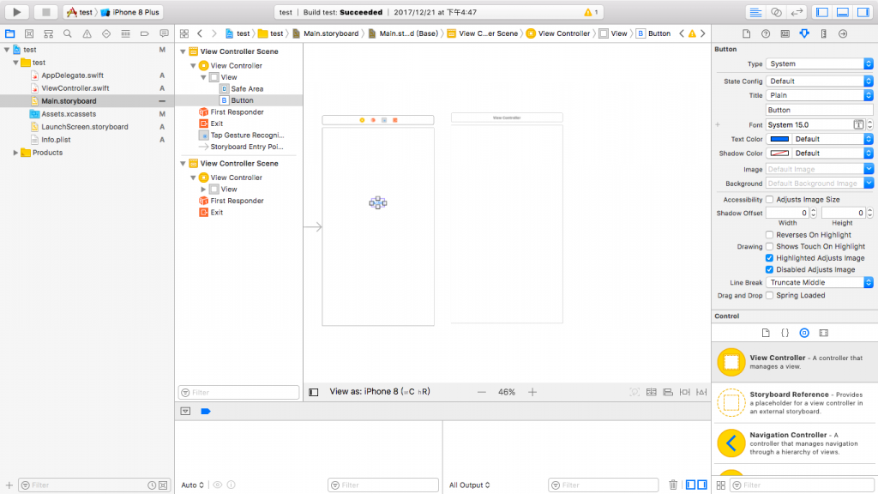The image size is (878, 494).
Task: Open Auto variables view selector
Action: point(193,485)
